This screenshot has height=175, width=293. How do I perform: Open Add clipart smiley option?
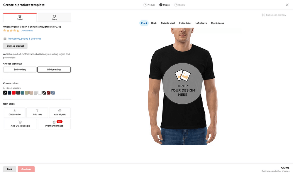tap(60, 113)
